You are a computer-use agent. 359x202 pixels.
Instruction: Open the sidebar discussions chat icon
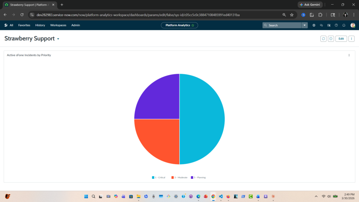coord(321,25)
